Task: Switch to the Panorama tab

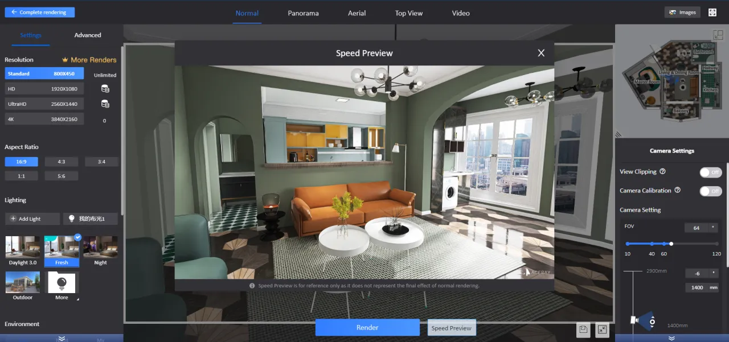Action: [303, 13]
